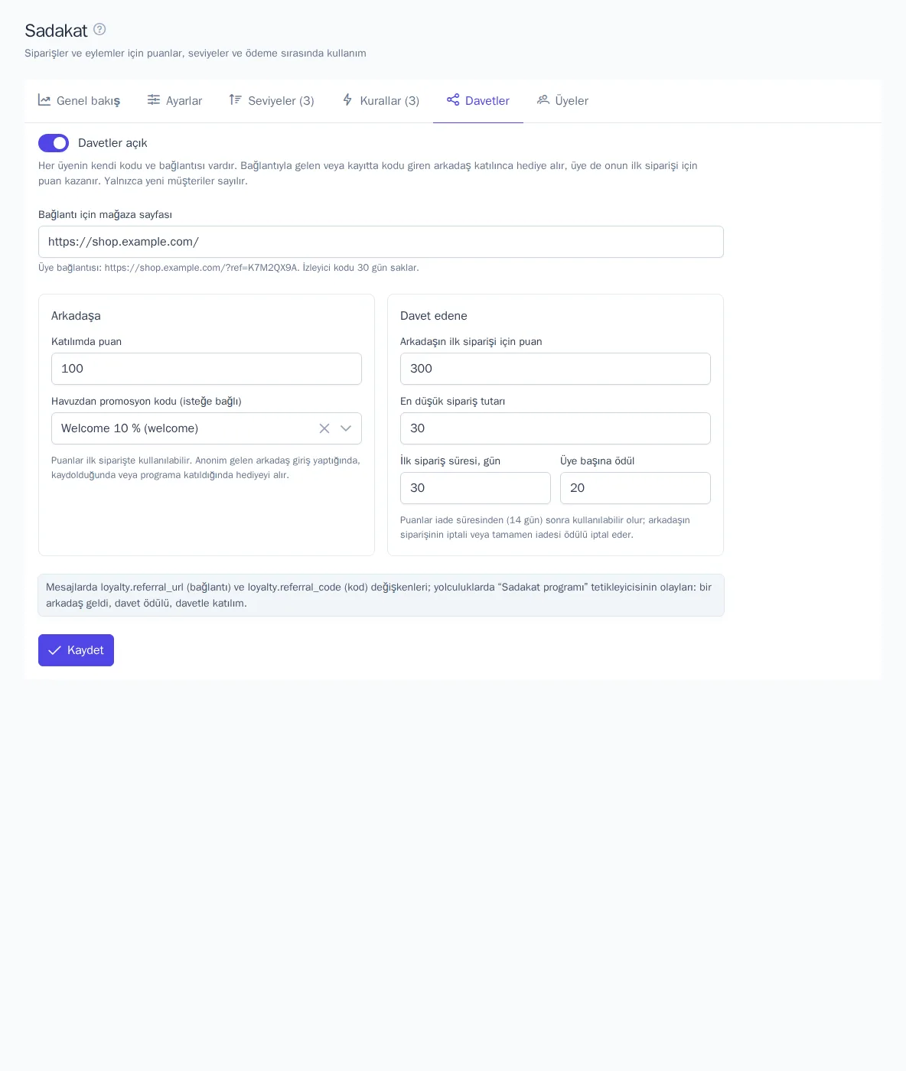
Task: Toggle the Davetler açık switch
Action: pos(54,143)
